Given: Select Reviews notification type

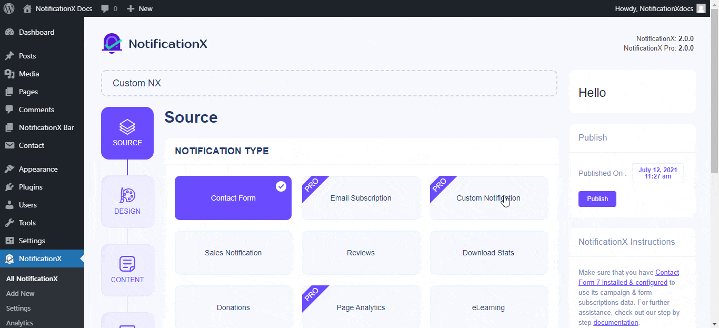Looking at the screenshot, I should tap(361, 253).
